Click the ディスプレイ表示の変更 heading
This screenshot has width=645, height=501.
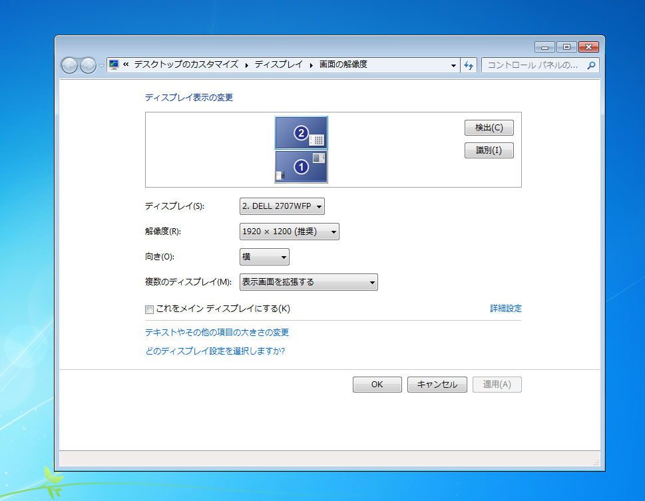[x=189, y=98]
